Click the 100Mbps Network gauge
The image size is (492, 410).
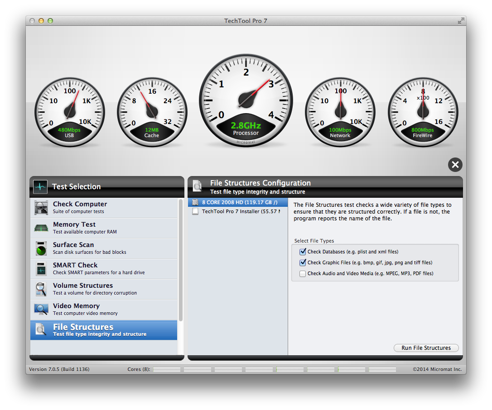tap(340, 112)
